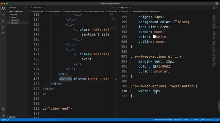The height and width of the screenshot is (123, 220).
Task: Click line number 209 in style.css gutter
Action: [124, 86]
